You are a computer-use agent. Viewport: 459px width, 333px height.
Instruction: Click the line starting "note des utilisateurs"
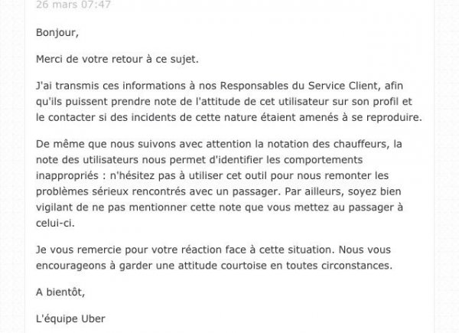(200, 160)
